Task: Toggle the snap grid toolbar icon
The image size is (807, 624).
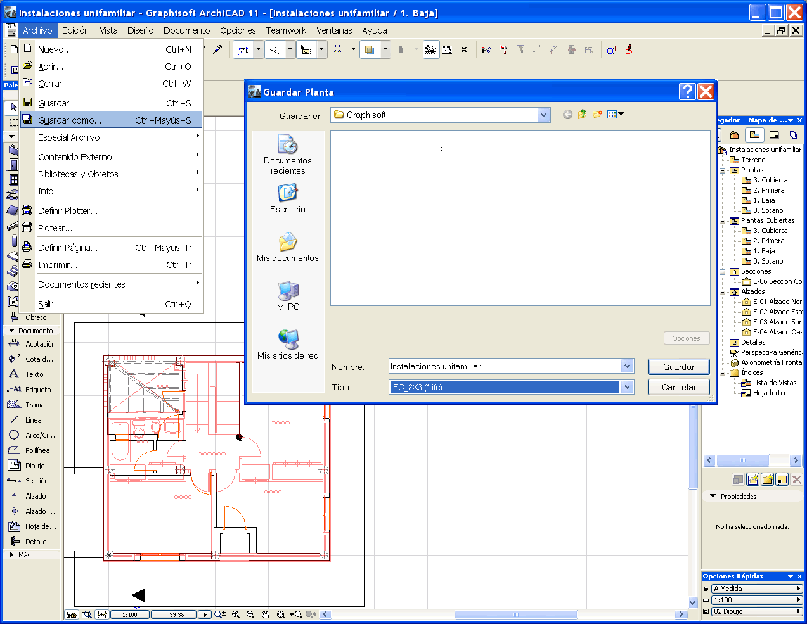Action: tap(337, 49)
